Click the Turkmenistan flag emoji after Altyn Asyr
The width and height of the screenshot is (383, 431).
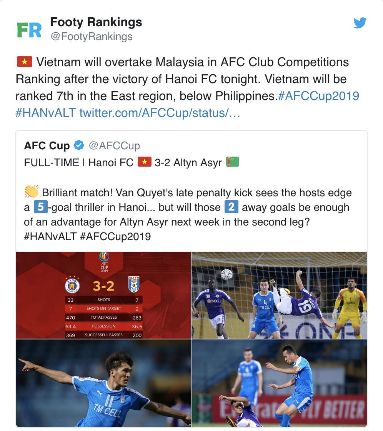(232, 162)
